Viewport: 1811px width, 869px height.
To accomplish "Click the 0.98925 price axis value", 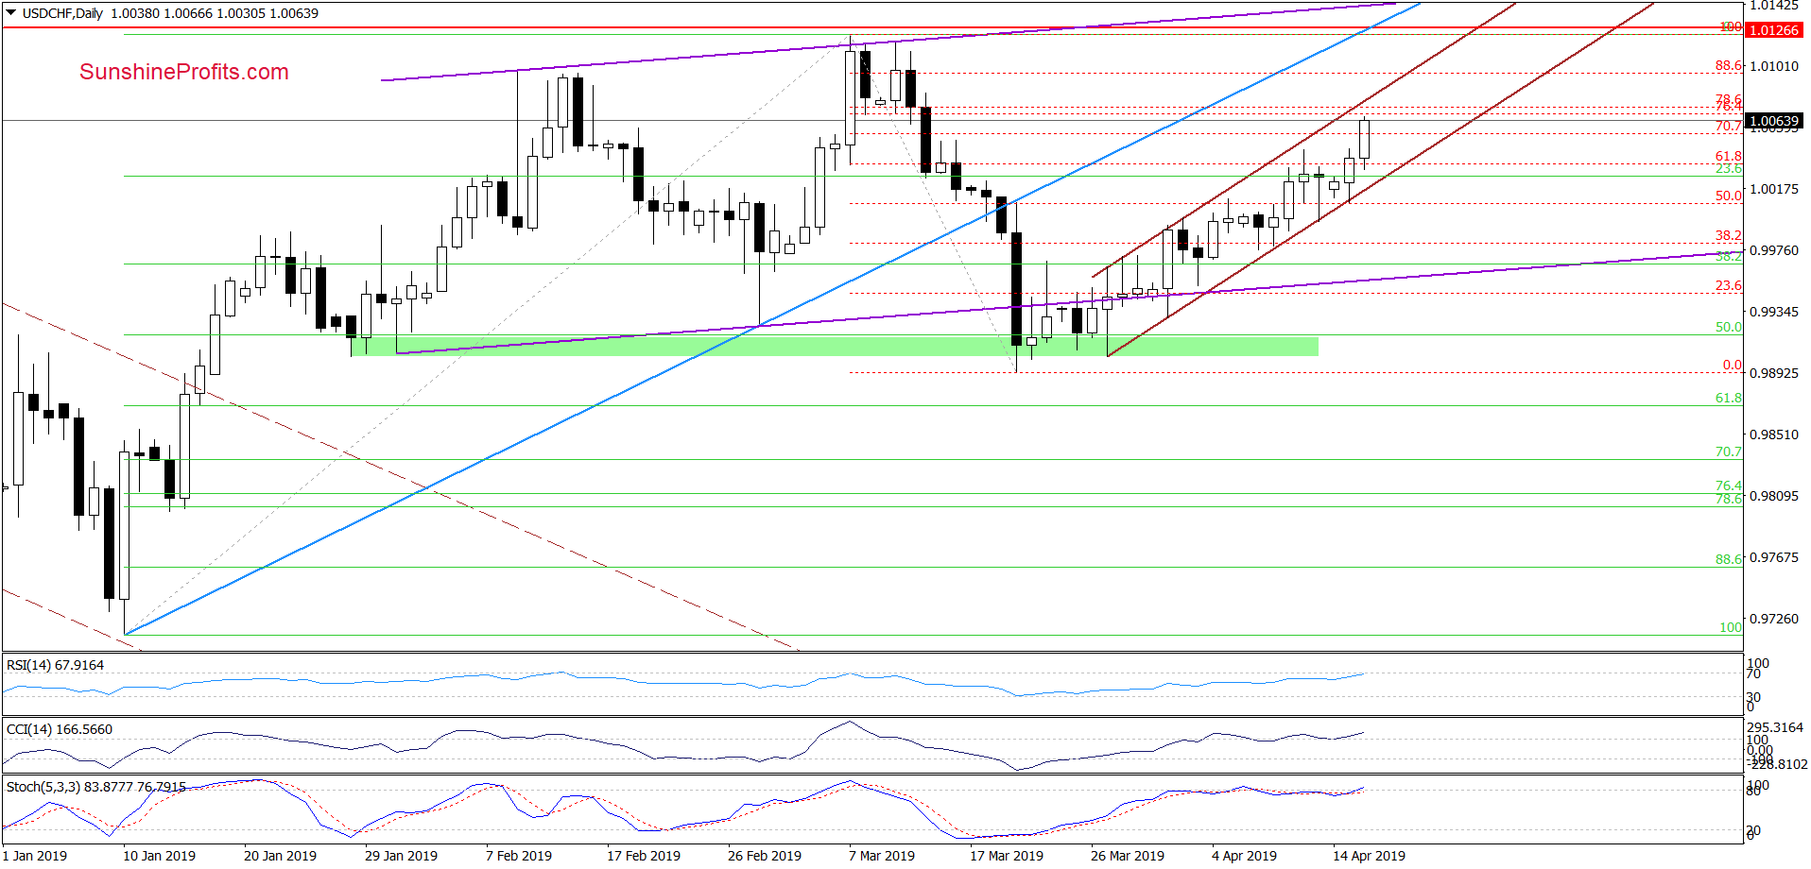I will [1774, 373].
